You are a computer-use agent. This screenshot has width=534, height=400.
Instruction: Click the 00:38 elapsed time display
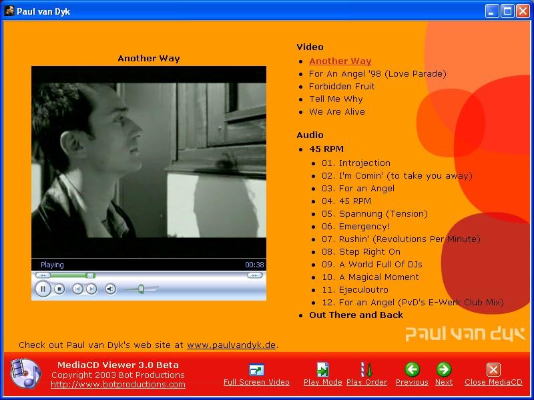[254, 265]
